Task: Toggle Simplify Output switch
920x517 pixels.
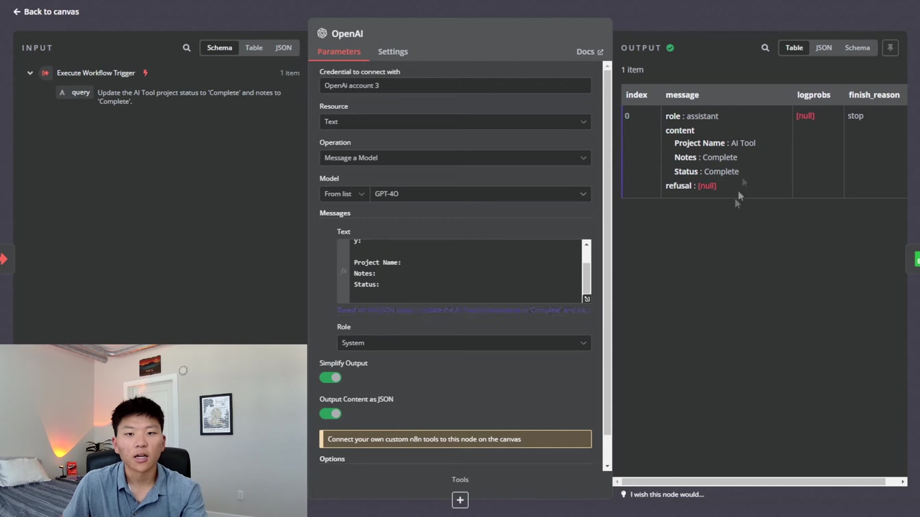Action: pyautogui.click(x=331, y=377)
